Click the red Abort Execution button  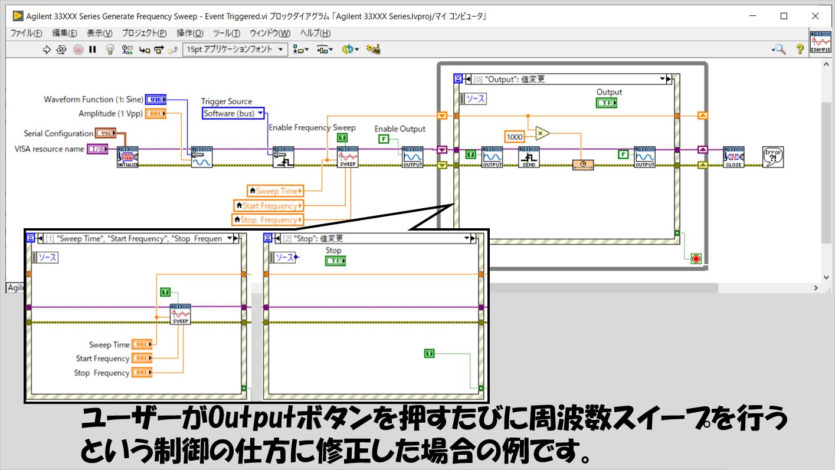(78, 50)
